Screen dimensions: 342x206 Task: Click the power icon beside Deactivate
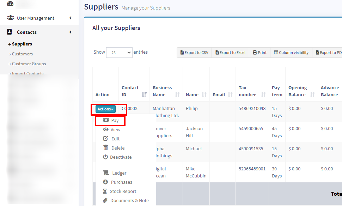[x=105, y=157]
